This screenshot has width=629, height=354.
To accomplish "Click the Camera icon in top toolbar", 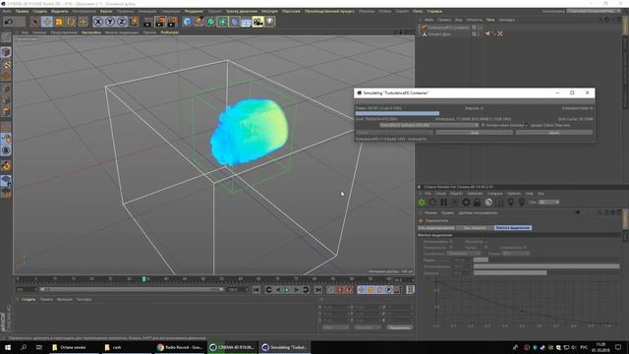I will [x=257, y=22].
